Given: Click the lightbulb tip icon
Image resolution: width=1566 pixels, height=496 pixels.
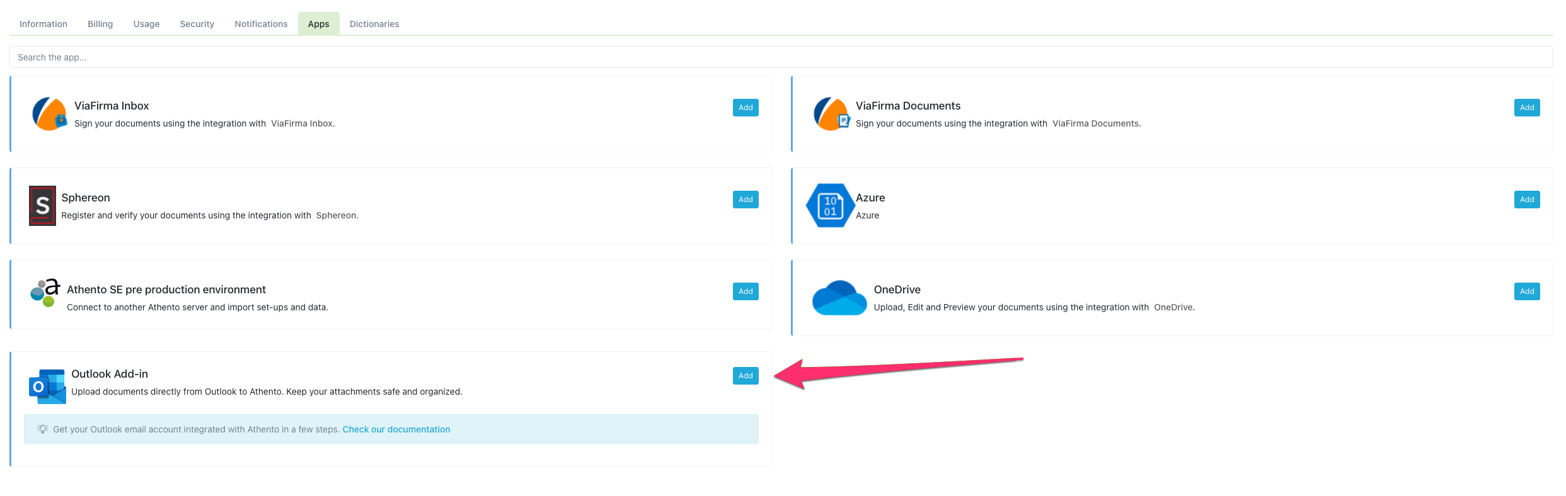Looking at the screenshot, I should [43, 429].
